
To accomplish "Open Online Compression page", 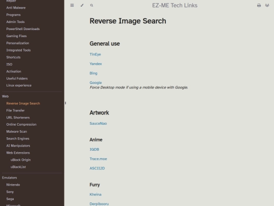I will (21, 125).
